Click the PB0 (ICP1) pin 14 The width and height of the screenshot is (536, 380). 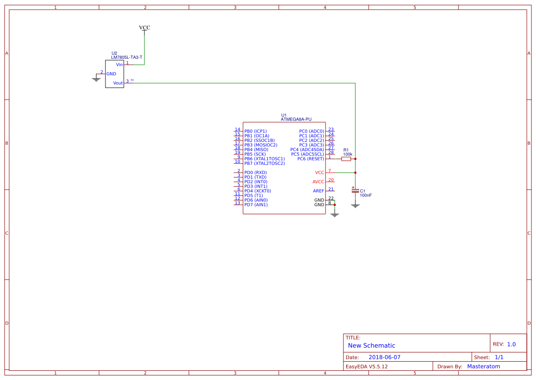pyautogui.click(x=238, y=131)
